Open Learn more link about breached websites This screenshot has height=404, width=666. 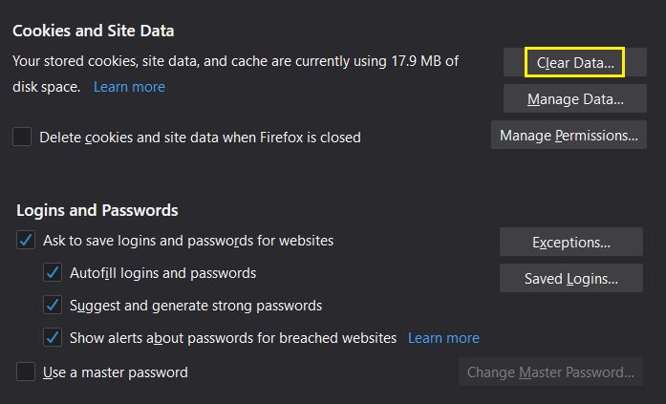(x=443, y=338)
